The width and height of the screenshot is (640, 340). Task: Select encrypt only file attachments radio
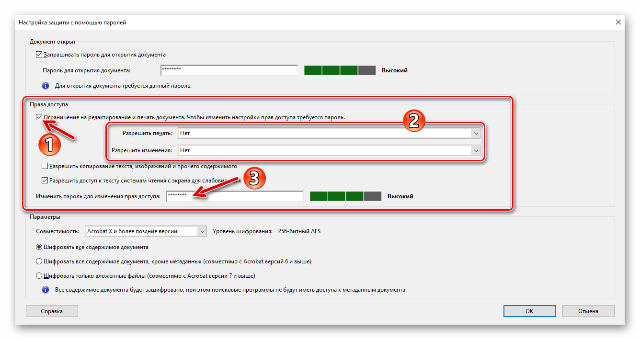point(39,276)
